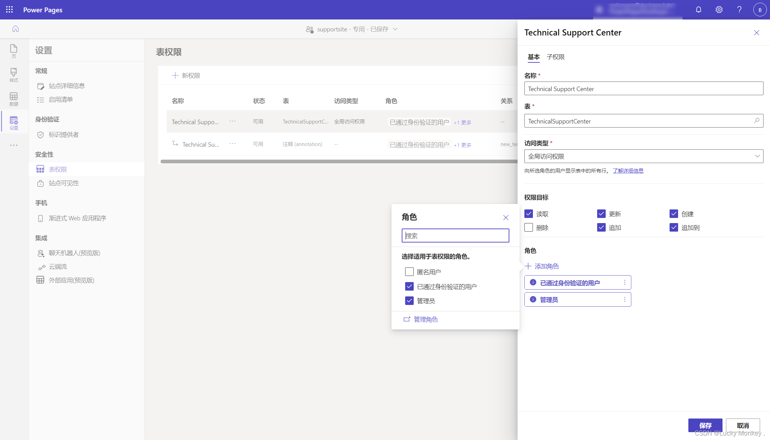This screenshot has width=770, height=440.
Task: Click info icon on 管理员 role chip
Action: [x=533, y=299]
